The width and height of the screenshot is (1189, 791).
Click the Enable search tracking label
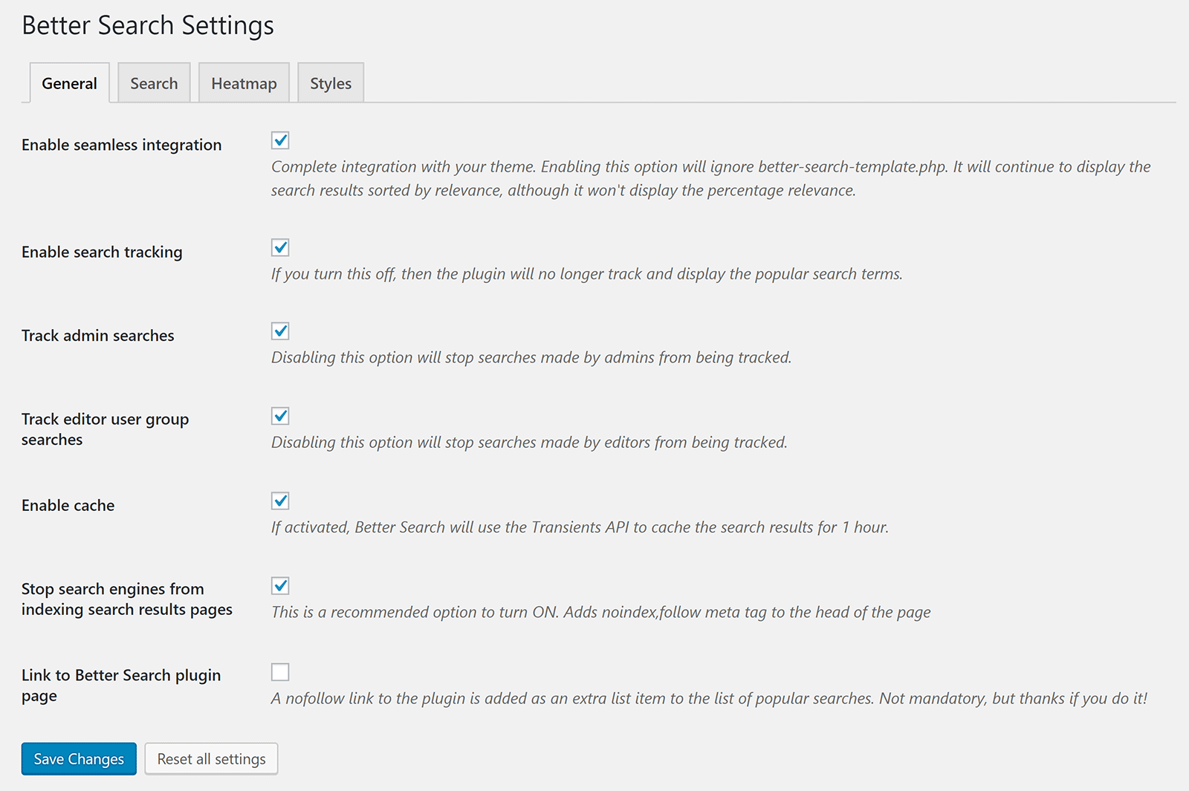[x=102, y=252]
